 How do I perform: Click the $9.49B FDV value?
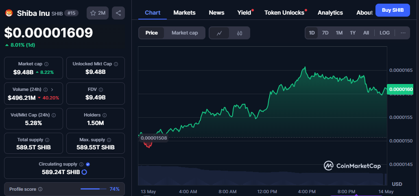click(x=96, y=98)
